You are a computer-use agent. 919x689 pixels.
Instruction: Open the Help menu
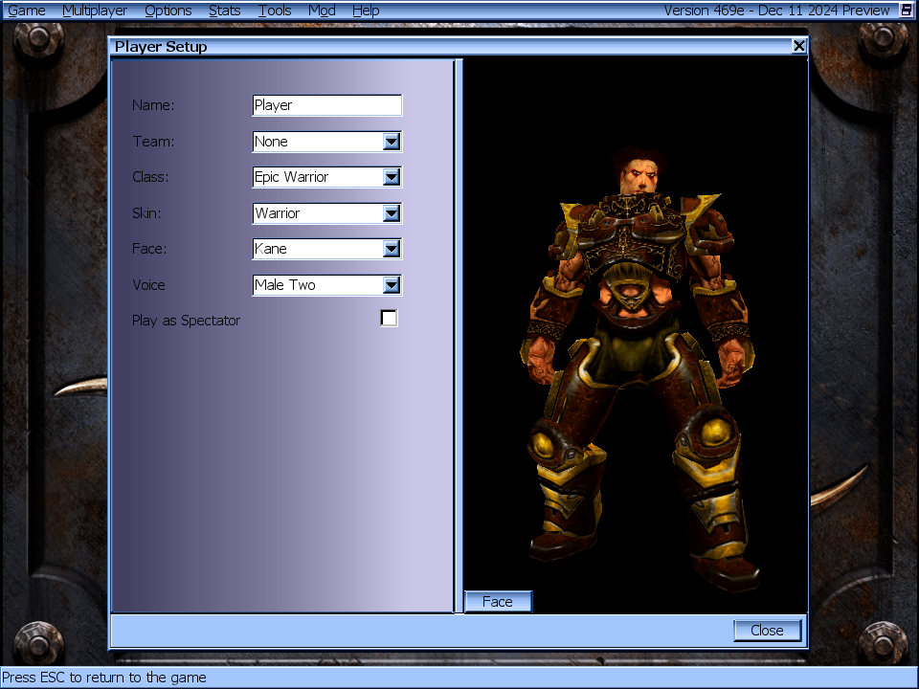pos(366,11)
